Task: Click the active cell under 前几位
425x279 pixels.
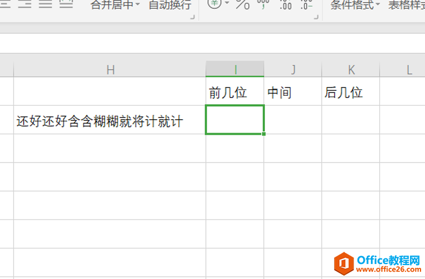Action: click(x=235, y=120)
